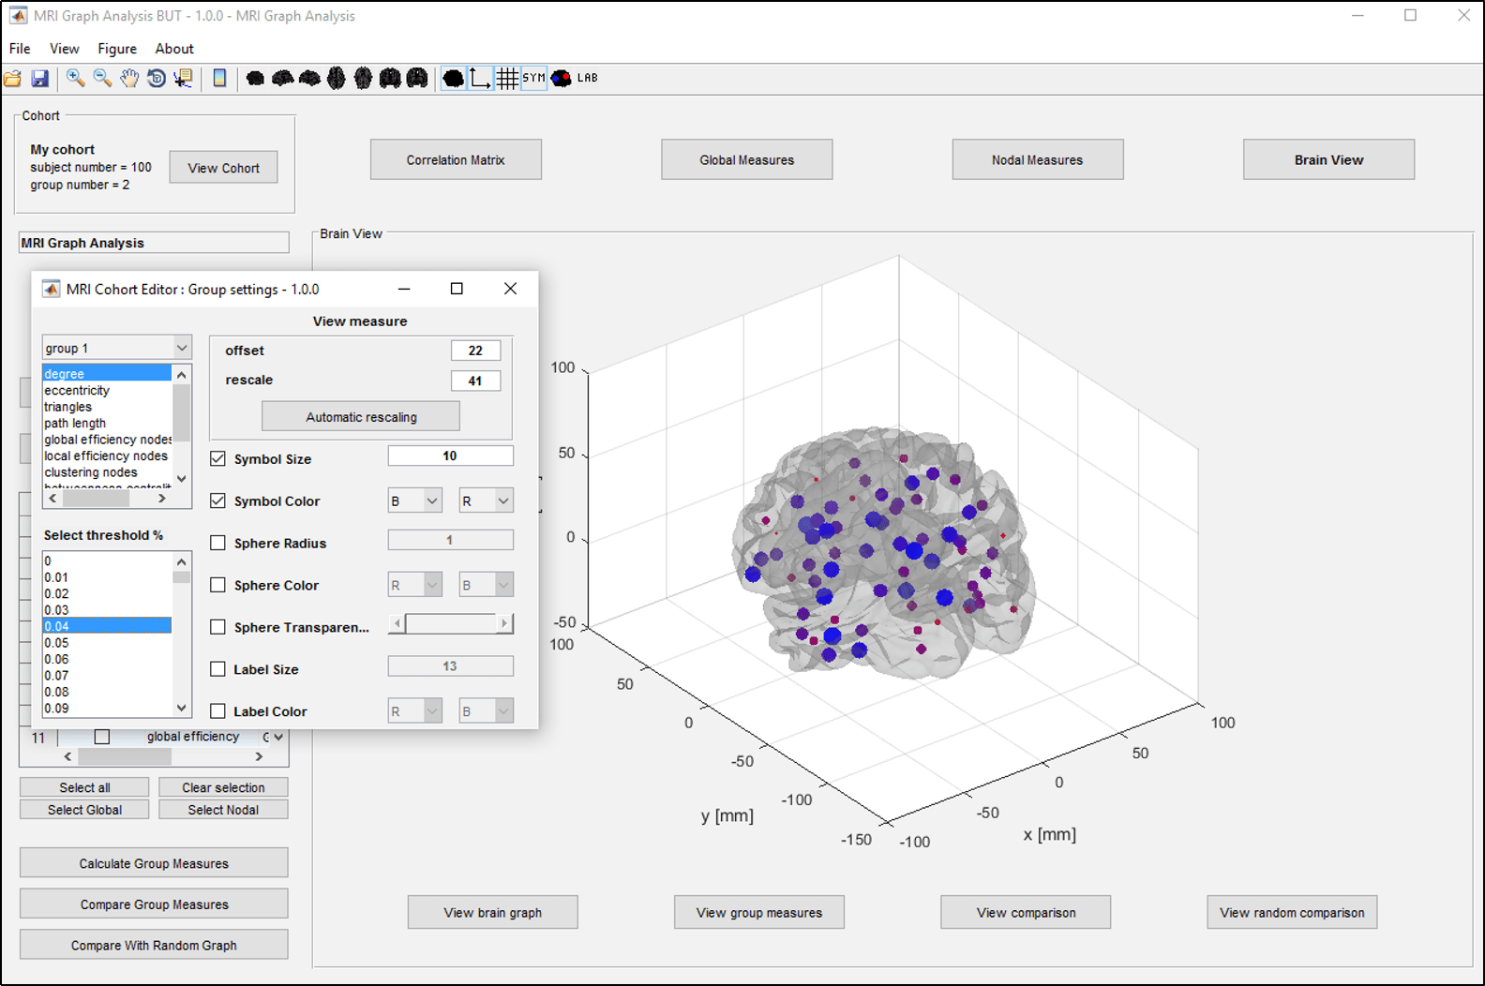This screenshot has height=986, width=1485.
Task: Open the View menu
Action: [65, 49]
